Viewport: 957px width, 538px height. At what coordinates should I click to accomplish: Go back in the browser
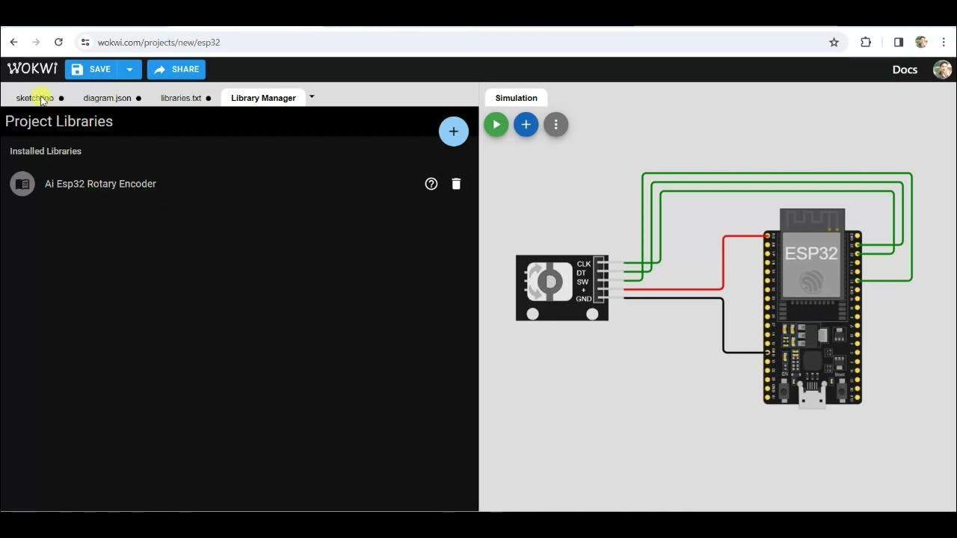pyautogui.click(x=13, y=43)
